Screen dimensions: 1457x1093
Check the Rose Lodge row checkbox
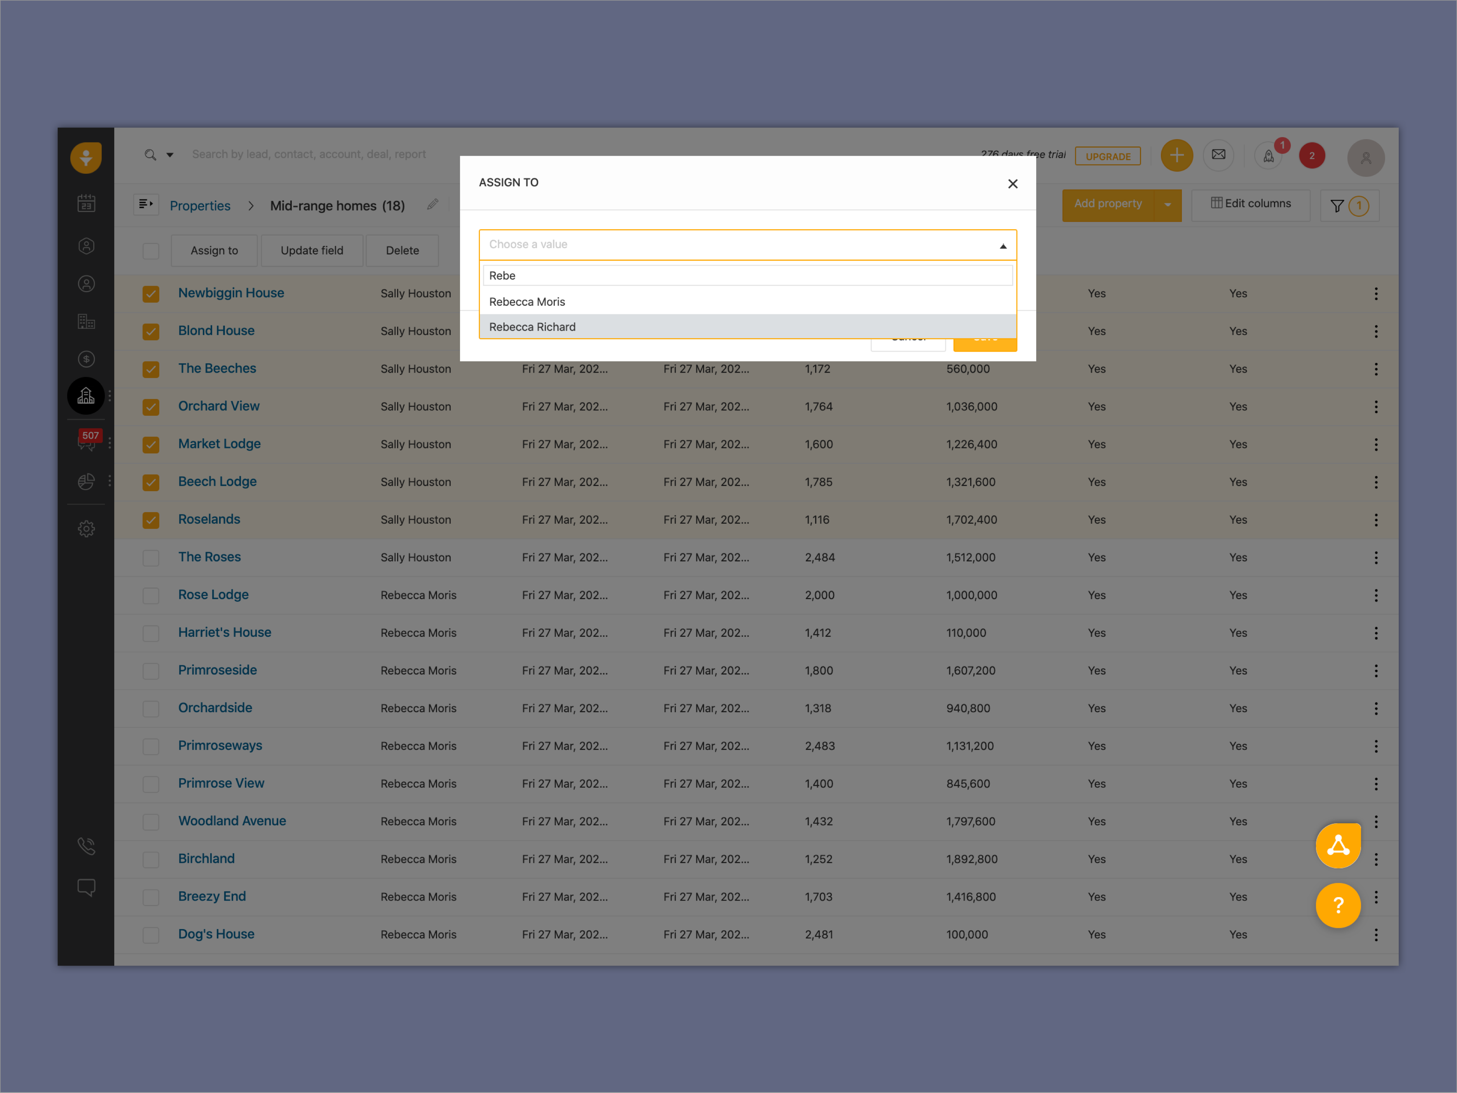(x=151, y=596)
